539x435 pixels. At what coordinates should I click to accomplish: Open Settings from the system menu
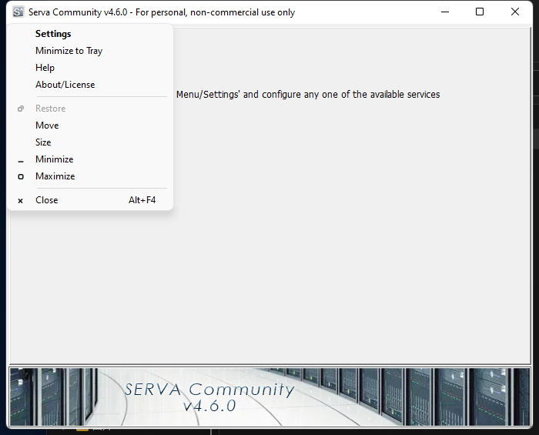53,34
